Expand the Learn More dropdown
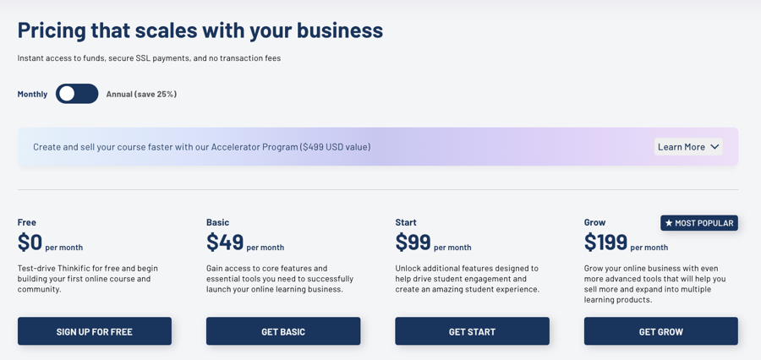The height and width of the screenshot is (360, 761). [x=687, y=147]
